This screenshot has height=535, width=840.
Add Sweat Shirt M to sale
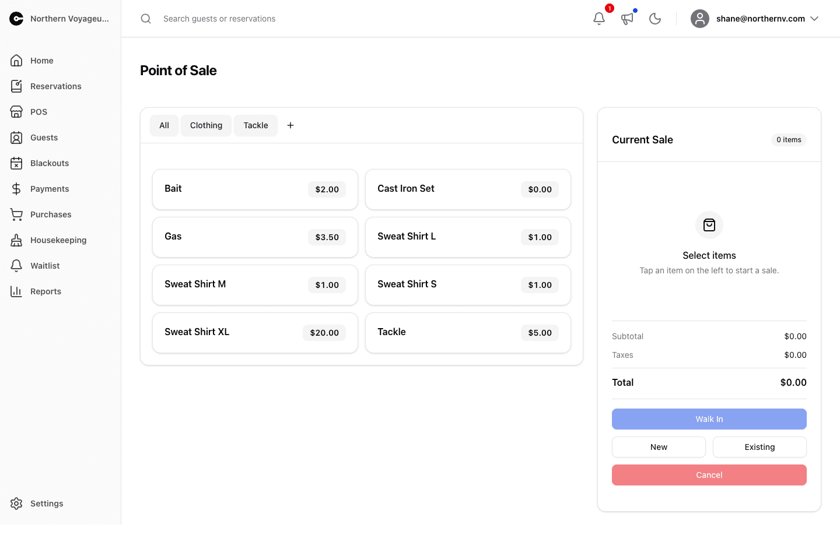coord(255,285)
